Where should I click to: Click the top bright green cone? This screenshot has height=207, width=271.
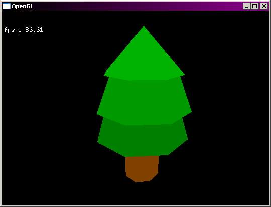click(145, 57)
